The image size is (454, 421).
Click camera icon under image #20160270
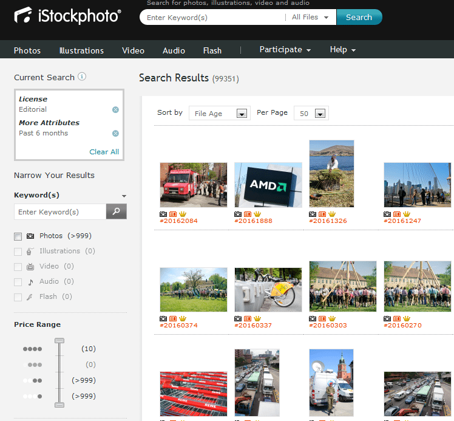click(x=387, y=319)
